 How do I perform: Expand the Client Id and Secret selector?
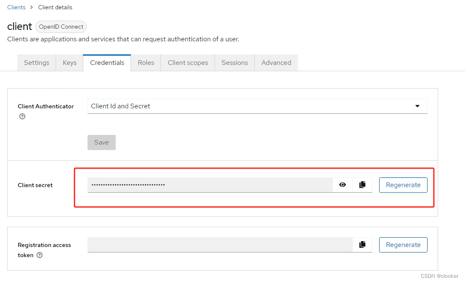point(257,106)
